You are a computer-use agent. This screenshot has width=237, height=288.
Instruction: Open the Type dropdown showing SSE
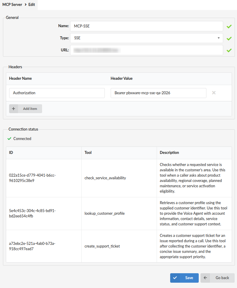coord(147,38)
